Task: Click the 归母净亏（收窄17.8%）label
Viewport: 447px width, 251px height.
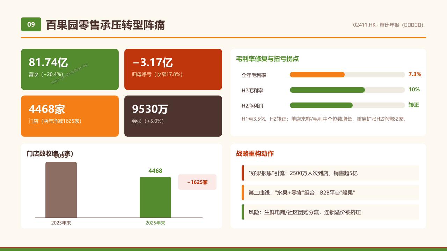Action: pos(157,74)
